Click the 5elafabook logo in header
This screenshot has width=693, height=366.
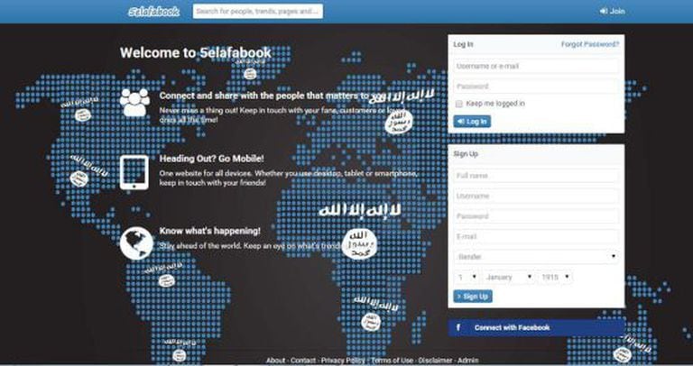(x=153, y=12)
